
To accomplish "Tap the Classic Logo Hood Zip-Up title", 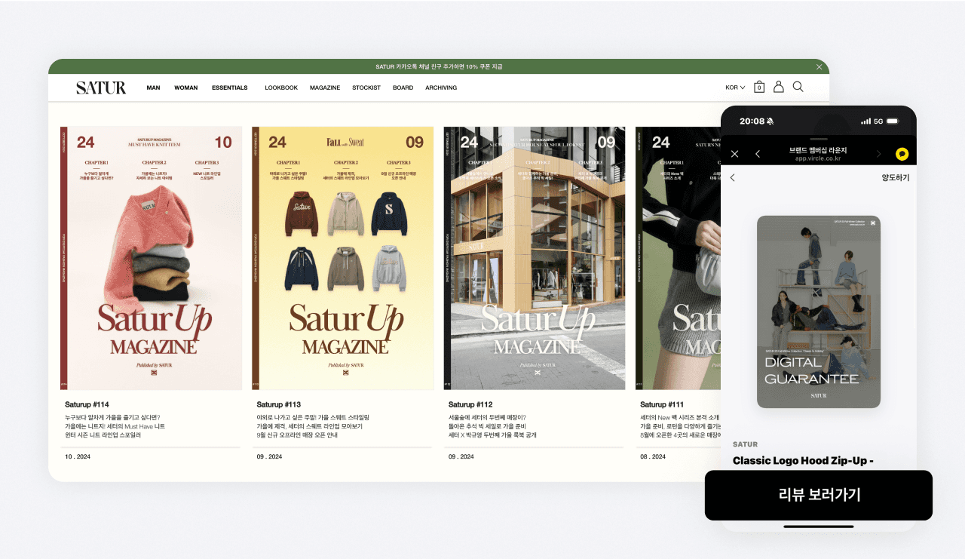I will point(803,460).
